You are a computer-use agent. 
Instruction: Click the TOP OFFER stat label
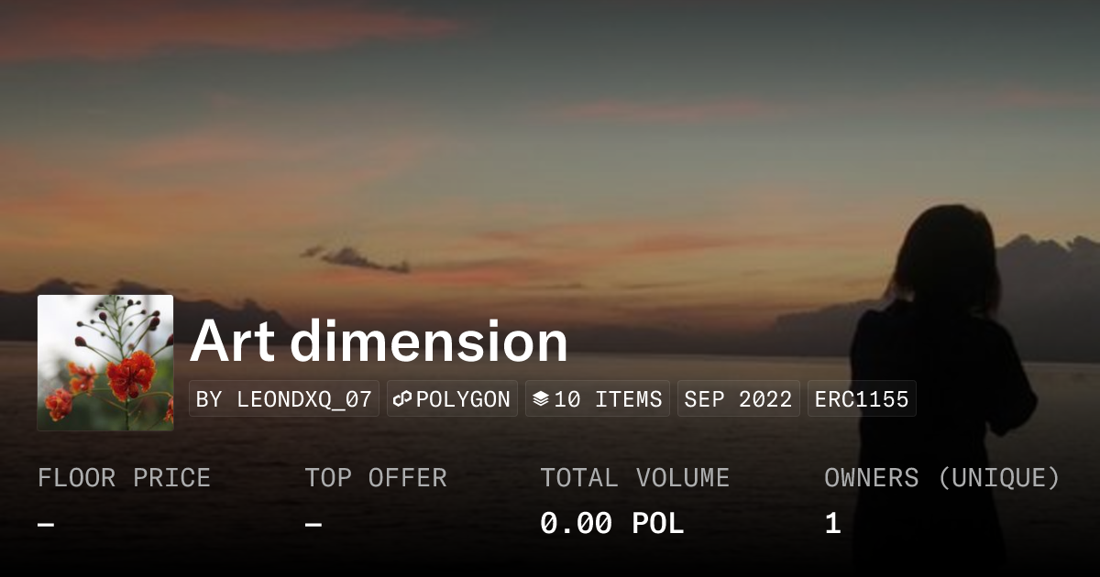(x=376, y=477)
